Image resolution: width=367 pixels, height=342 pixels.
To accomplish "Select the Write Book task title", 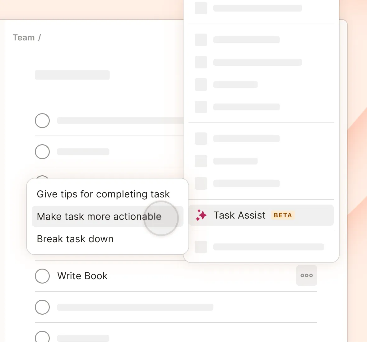I will point(82,276).
